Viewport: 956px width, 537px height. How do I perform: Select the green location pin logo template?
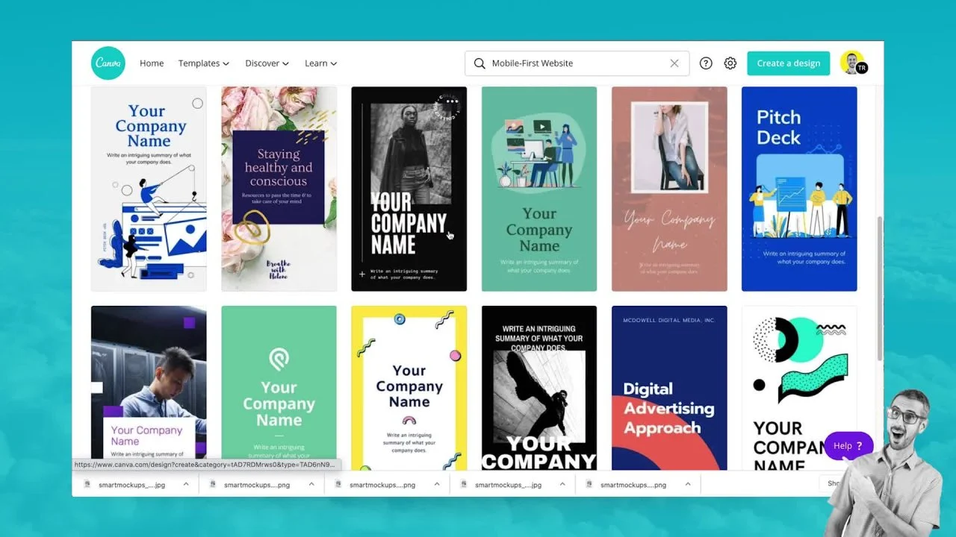(279, 388)
